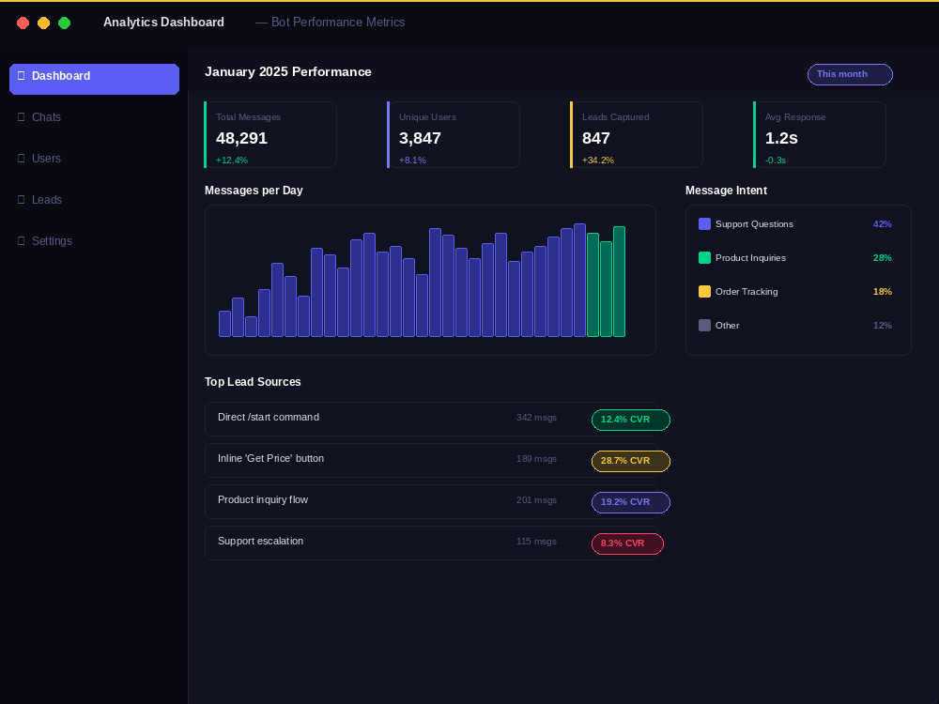Click the Product Inquiries green swatch
This screenshot has width=939, height=704.
point(704,257)
